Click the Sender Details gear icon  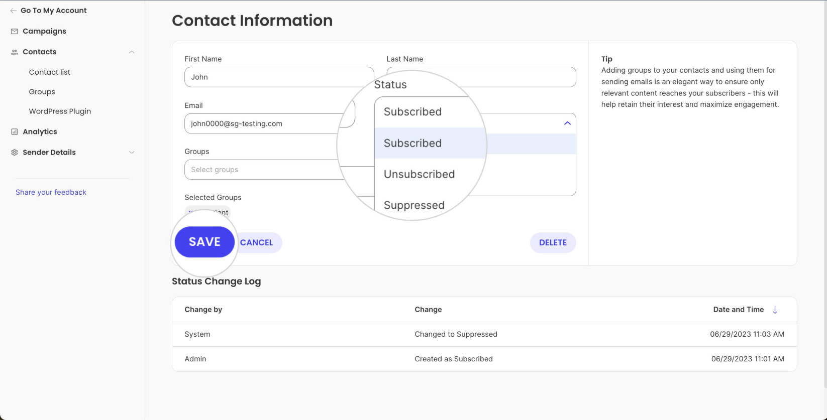[15, 153]
